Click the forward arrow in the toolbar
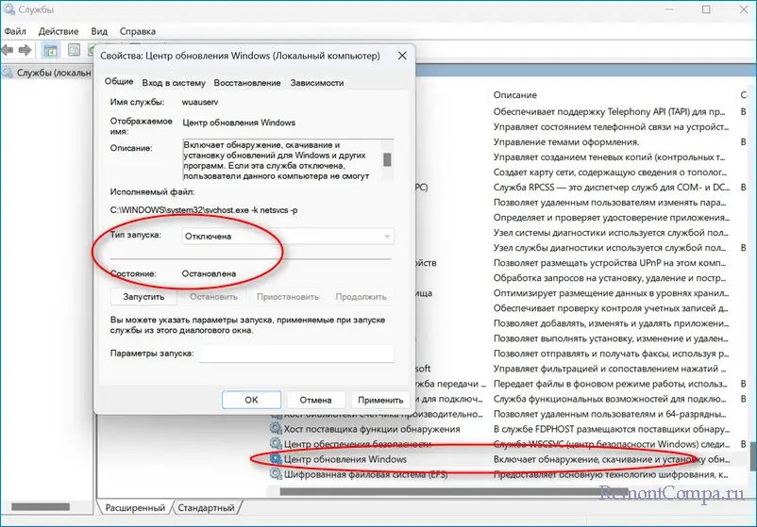This screenshot has width=757, height=527. pos(25,50)
